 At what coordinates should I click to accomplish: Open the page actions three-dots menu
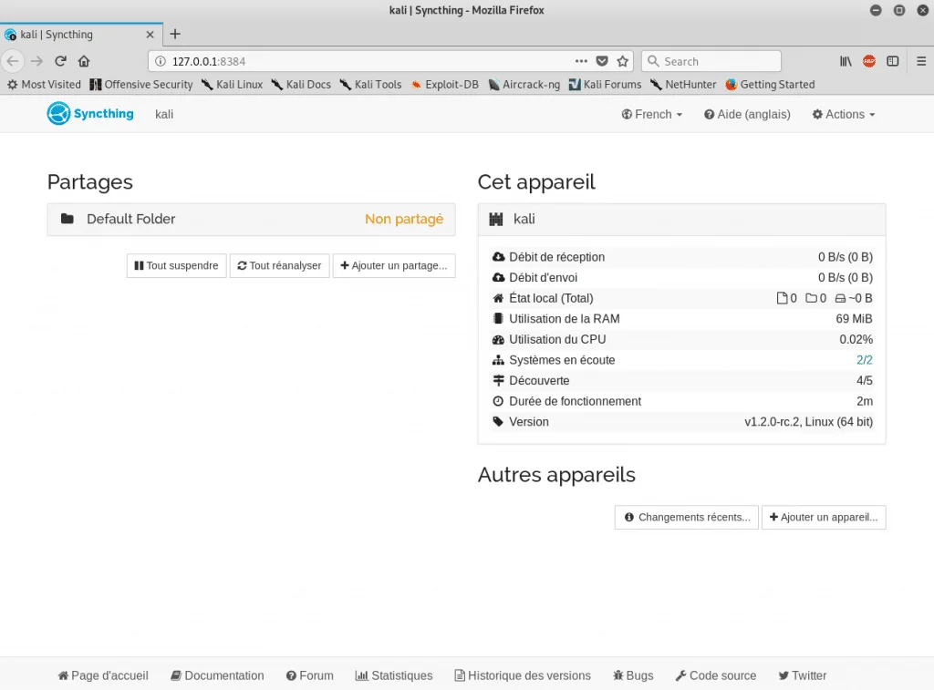[581, 61]
